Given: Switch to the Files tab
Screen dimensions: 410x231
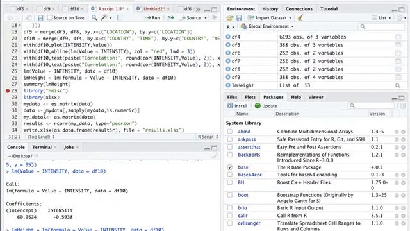Looking at the screenshot, I should coord(232,97).
